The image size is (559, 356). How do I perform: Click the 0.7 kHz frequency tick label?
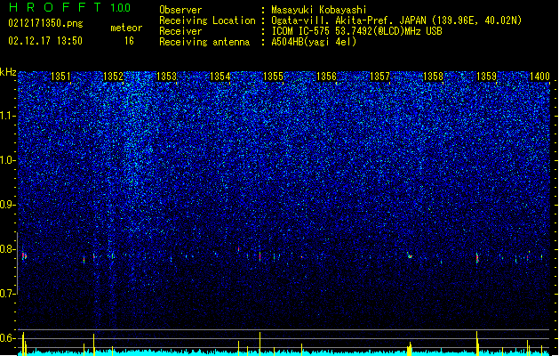click(8, 294)
